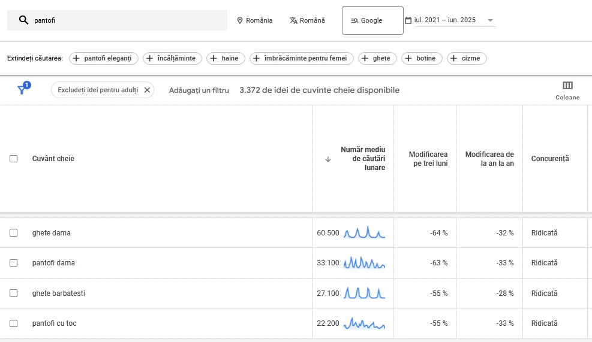Select the pantofi cu toc row checkbox
Image resolution: width=592 pixels, height=342 pixels.
pos(14,323)
